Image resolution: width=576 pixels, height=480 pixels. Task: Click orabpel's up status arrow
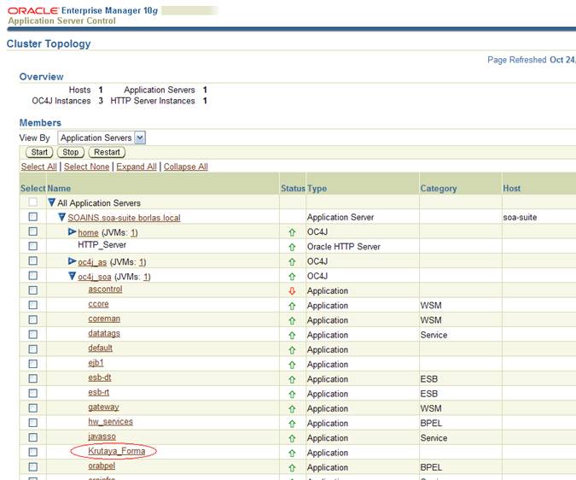pyautogui.click(x=292, y=467)
